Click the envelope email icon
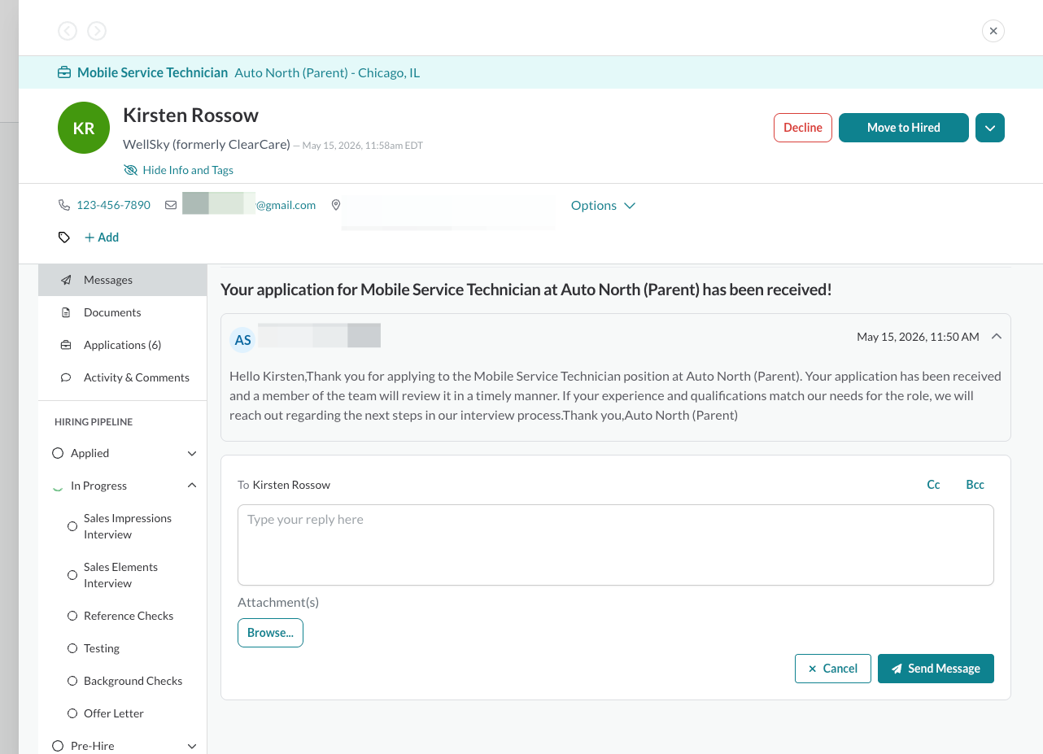The width and height of the screenshot is (1043, 754). pos(171,205)
